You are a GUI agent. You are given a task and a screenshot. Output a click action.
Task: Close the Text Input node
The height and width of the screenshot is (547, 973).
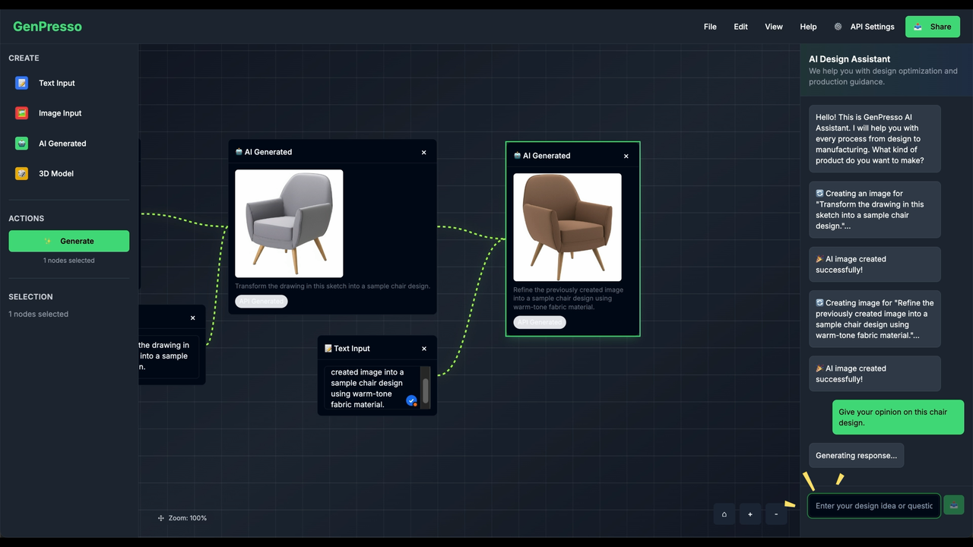(424, 349)
